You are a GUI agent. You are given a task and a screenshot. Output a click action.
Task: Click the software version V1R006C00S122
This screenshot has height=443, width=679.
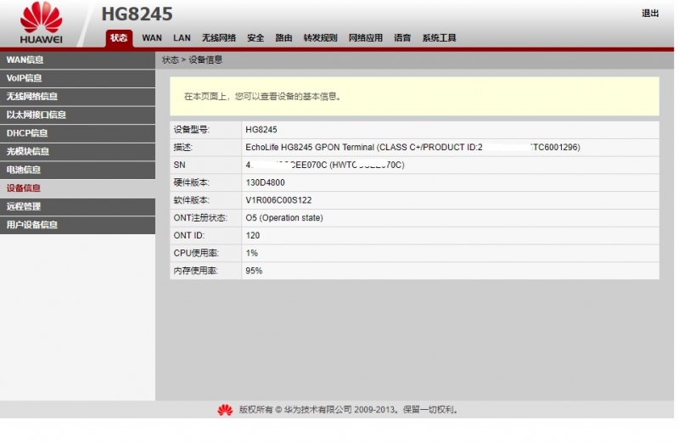278,200
